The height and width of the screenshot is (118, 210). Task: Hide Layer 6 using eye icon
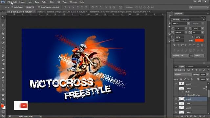176,108
